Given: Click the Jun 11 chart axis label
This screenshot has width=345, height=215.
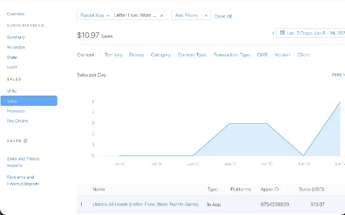Looking at the screenshot, I should [x=230, y=164].
